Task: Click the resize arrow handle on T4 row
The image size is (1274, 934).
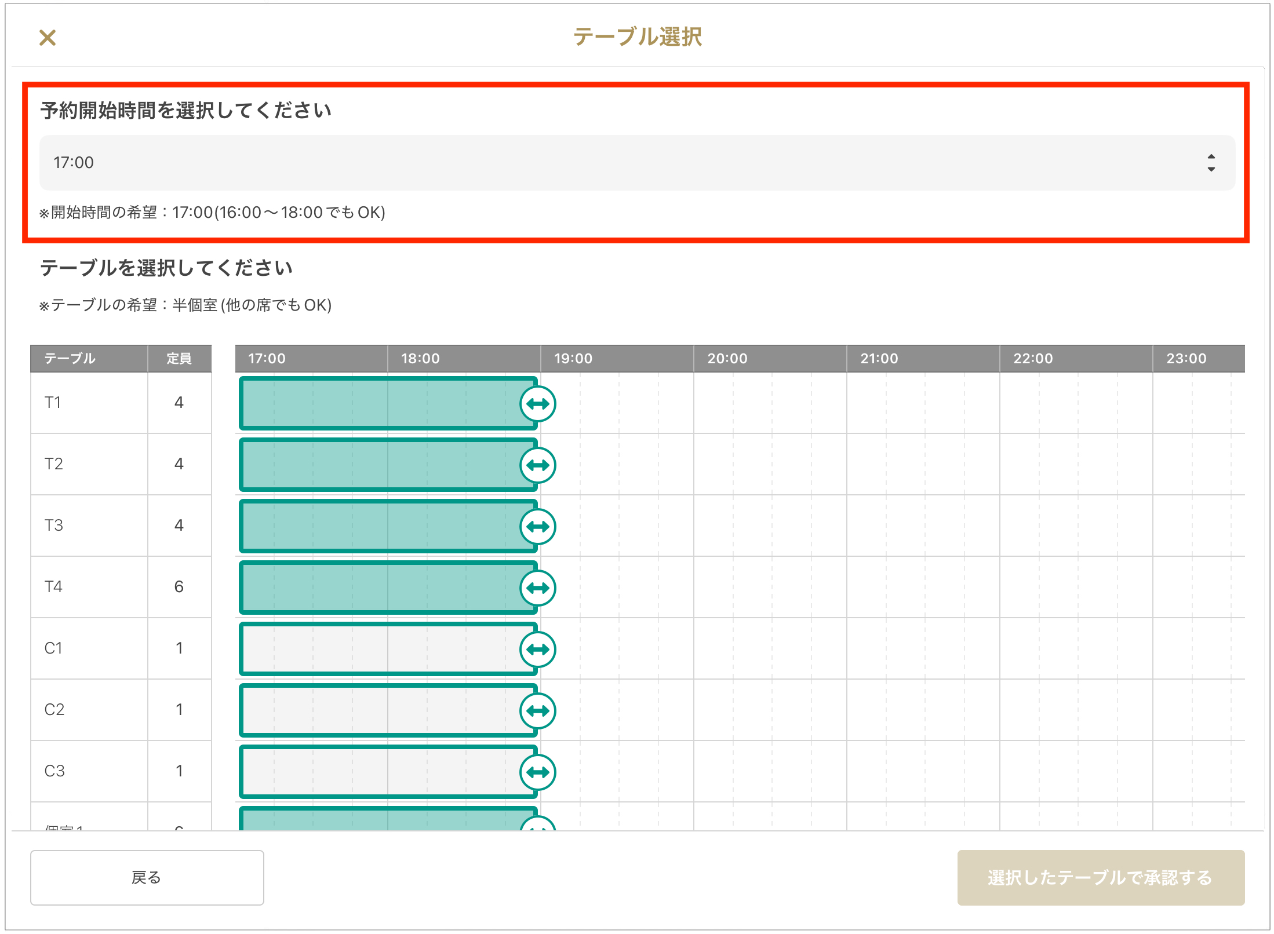Action: point(538,588)
